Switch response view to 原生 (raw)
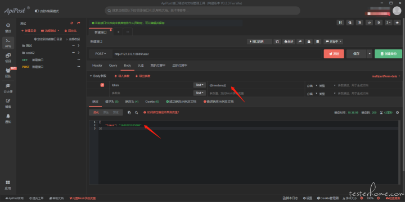The image size is (405, 202). pyautogui.click(x=106, y=113)
